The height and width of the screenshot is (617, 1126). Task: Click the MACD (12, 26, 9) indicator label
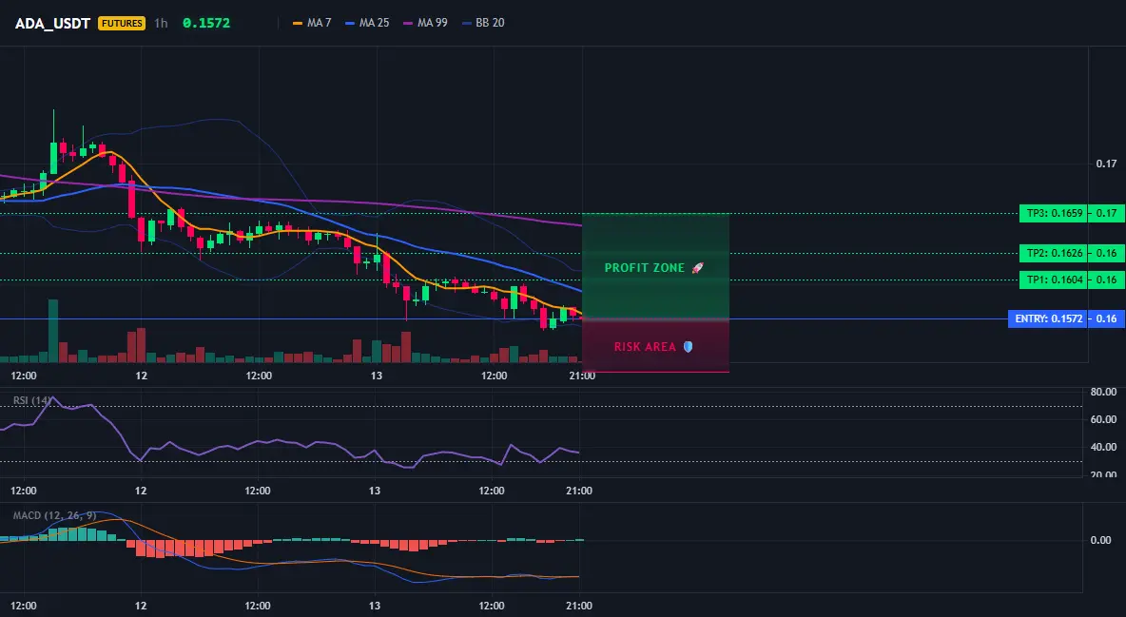pos(54,515)
